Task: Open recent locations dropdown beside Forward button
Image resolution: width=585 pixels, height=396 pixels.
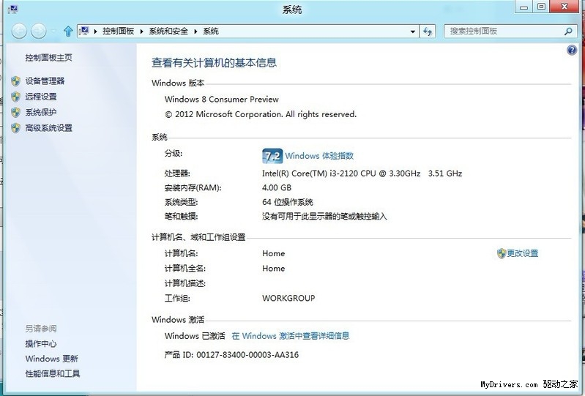Action: (53, 31)
